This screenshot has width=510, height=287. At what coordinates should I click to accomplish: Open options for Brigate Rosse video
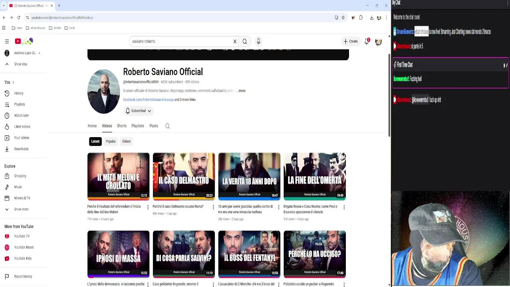[x=344, y=207]
